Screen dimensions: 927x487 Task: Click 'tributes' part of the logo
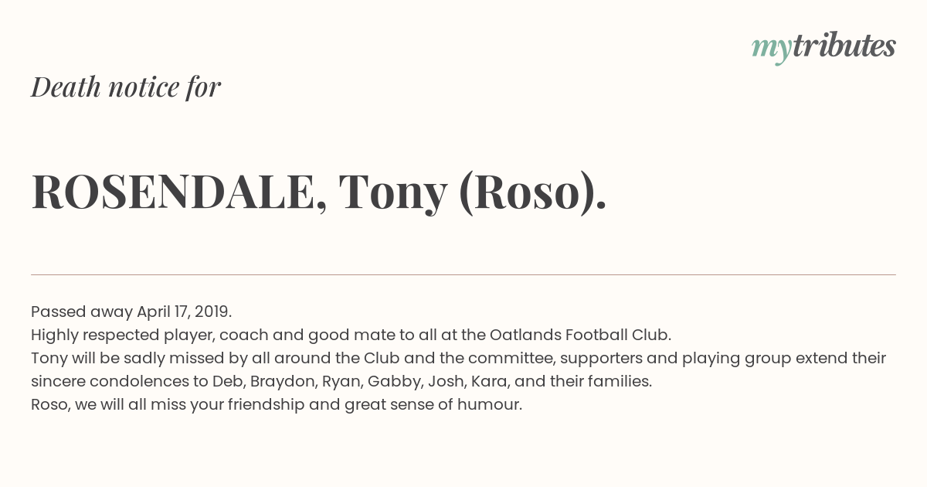coord(844,46)
